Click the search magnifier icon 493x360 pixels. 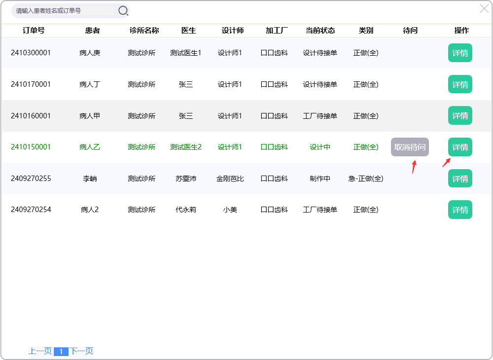click(123, 10)
